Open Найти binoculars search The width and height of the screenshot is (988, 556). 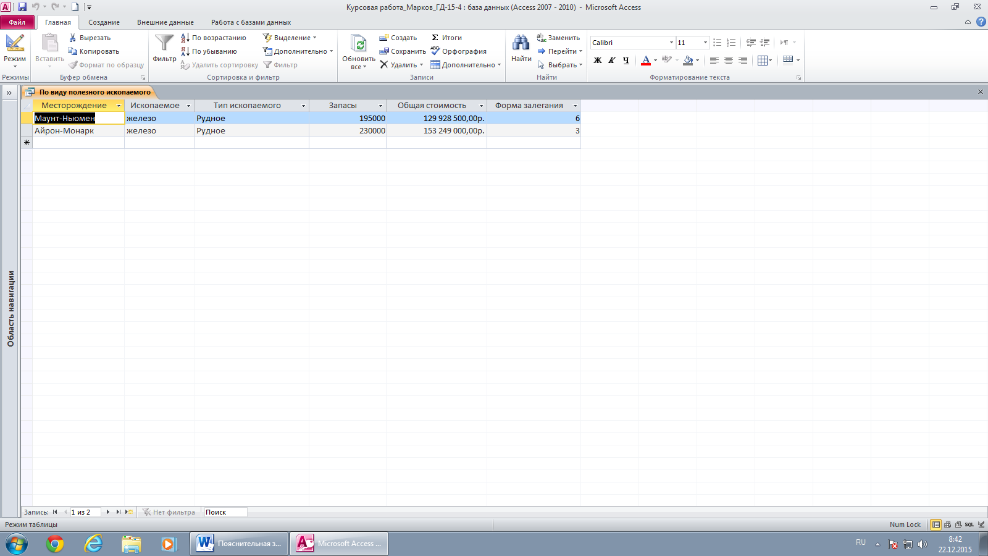click(x=521, y=48)
